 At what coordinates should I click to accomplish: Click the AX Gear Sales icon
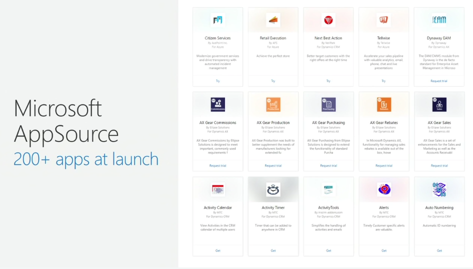point(439,104)
